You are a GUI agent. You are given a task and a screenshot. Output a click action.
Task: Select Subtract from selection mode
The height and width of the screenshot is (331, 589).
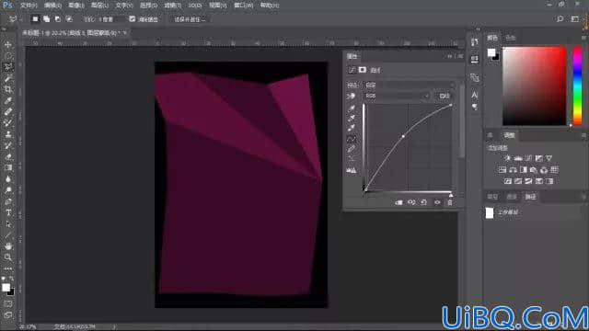[57, 18]
